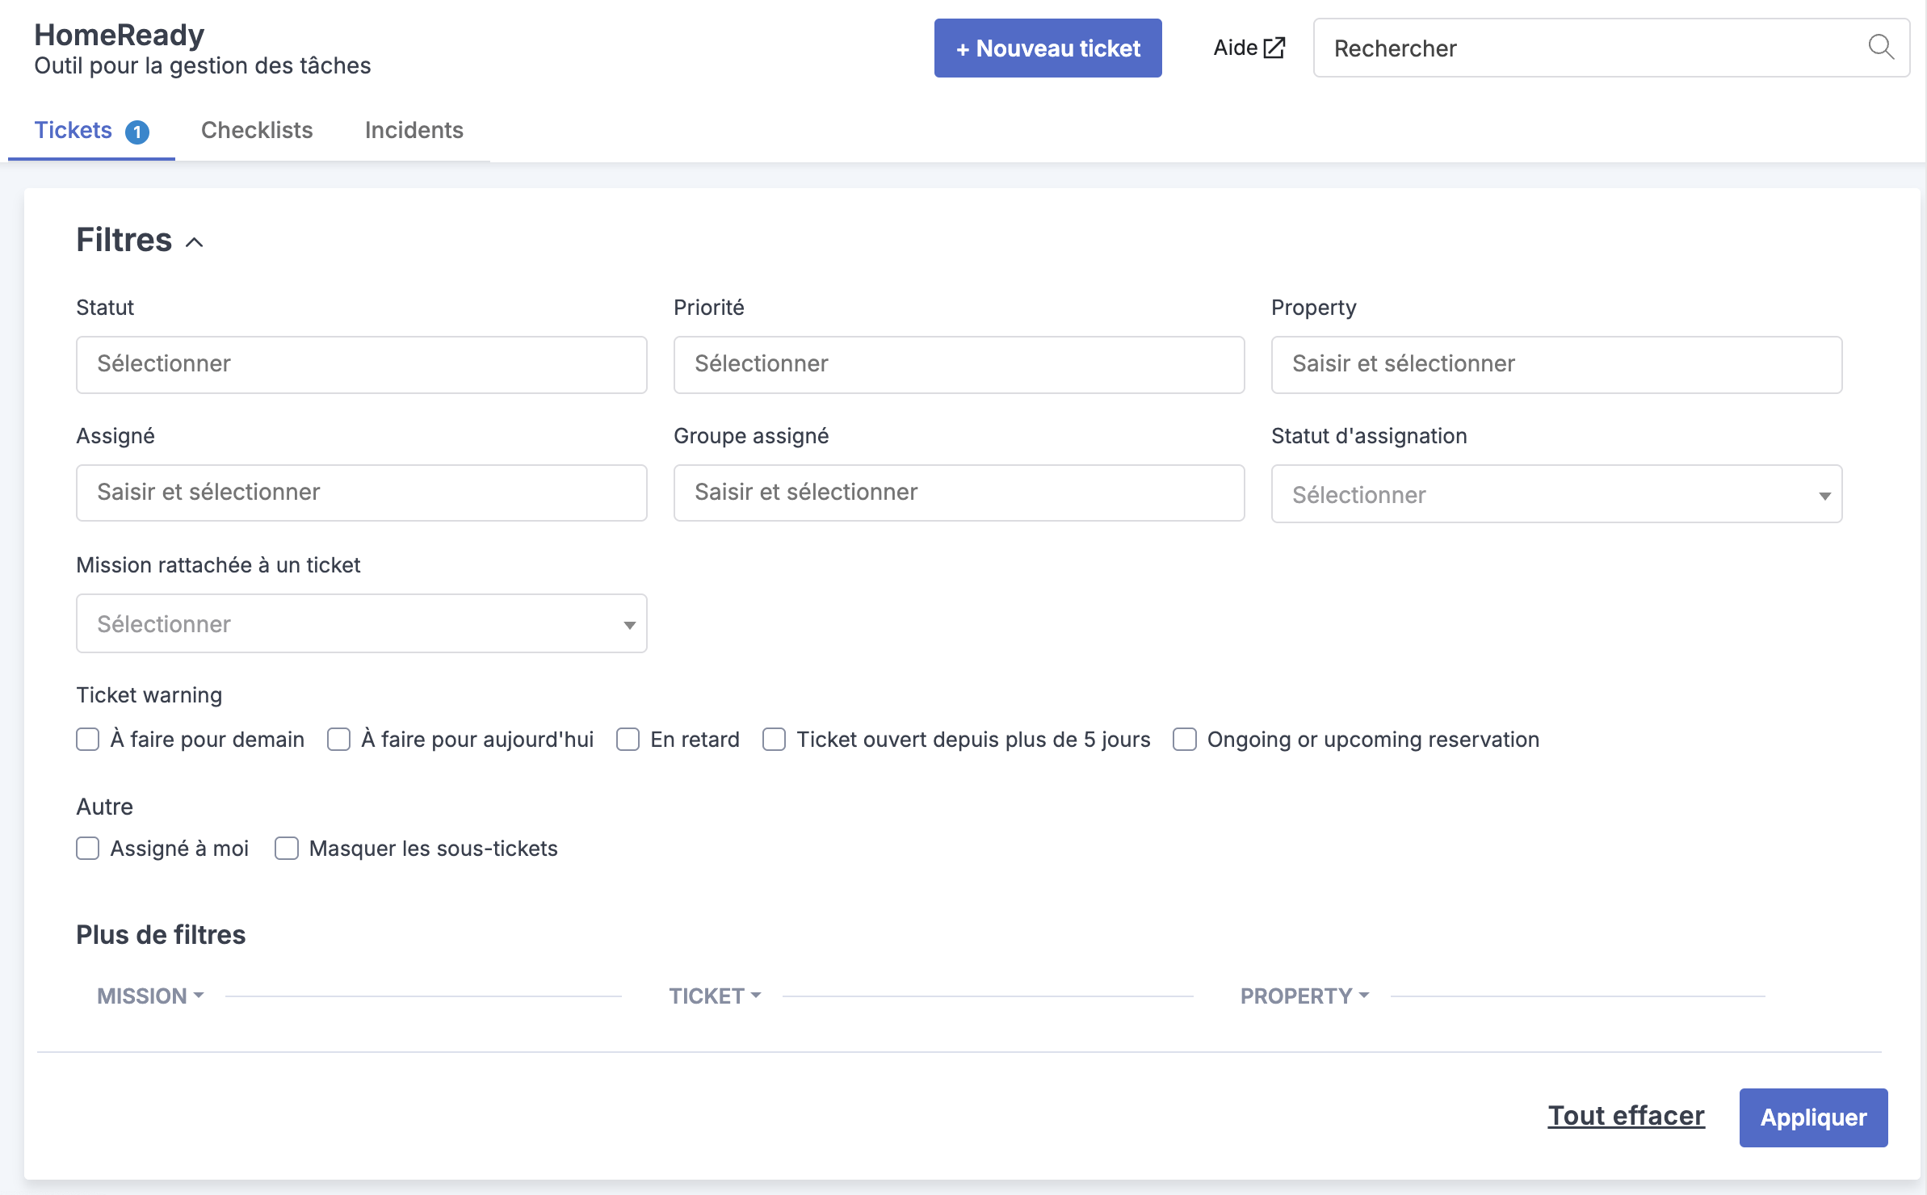Open the Aide external link icon
The width and height of the screenshot is (1927, 1195).
(1274, 48)
